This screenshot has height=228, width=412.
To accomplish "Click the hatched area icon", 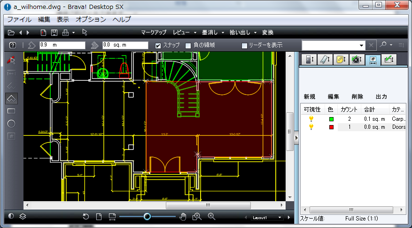I will [94, 45].
